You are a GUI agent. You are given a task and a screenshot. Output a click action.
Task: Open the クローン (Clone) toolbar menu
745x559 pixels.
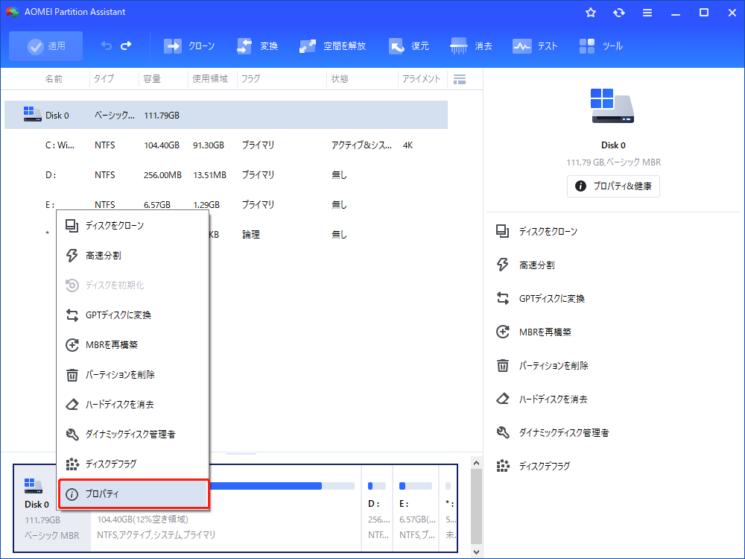(189, 46)
